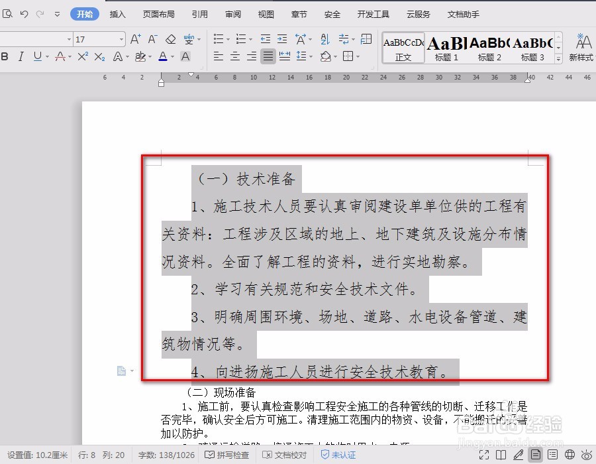This screenshot has width=596, height=464.
Task: Click the 新样式 button
Action: click(x=581, y=48)
